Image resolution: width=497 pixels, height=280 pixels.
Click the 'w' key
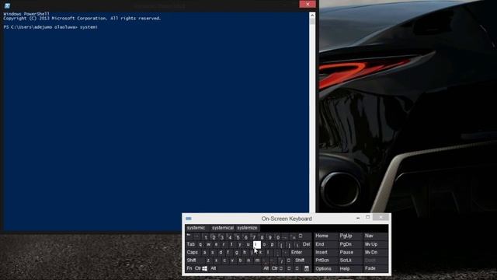point(209,244)
